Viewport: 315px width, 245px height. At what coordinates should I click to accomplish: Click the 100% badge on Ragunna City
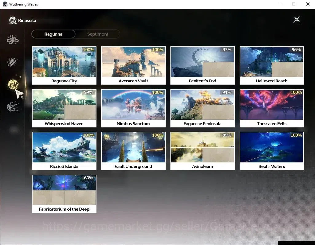coord(89,49)
